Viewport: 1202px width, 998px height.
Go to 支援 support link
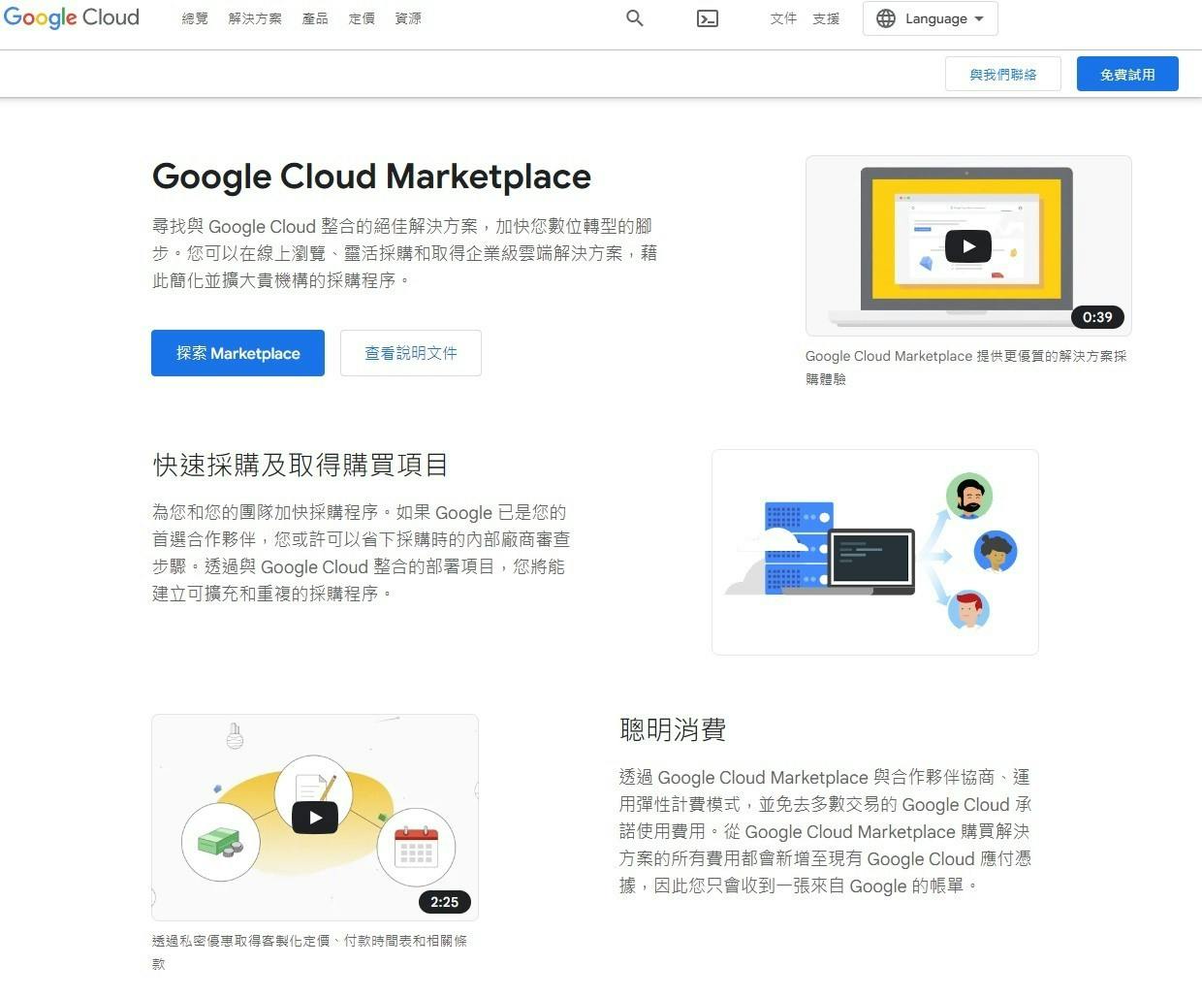[826, 18]
